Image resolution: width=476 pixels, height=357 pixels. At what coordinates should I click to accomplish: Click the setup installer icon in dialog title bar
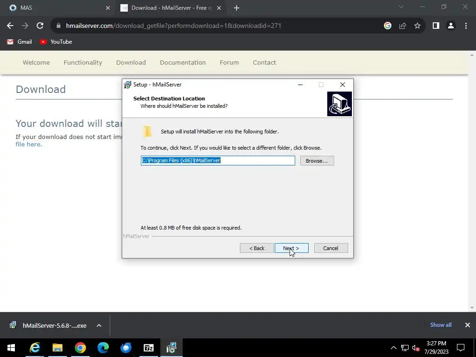[127, 85]
